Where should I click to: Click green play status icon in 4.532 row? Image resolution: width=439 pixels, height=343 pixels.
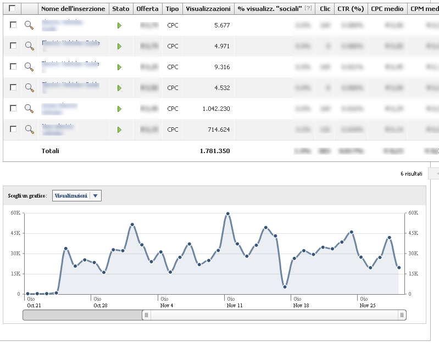[119, 88]
